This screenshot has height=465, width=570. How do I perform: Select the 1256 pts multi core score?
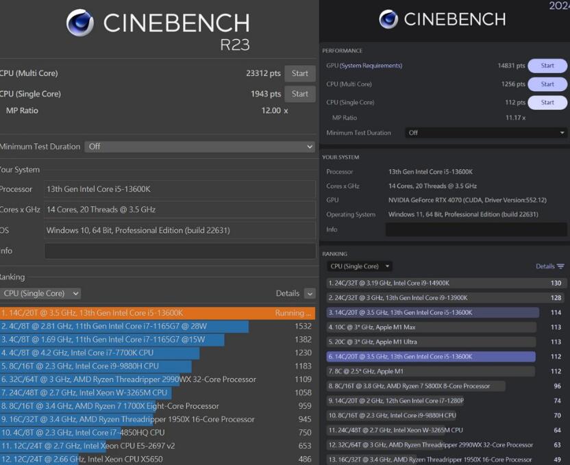(x=513, y=84)
